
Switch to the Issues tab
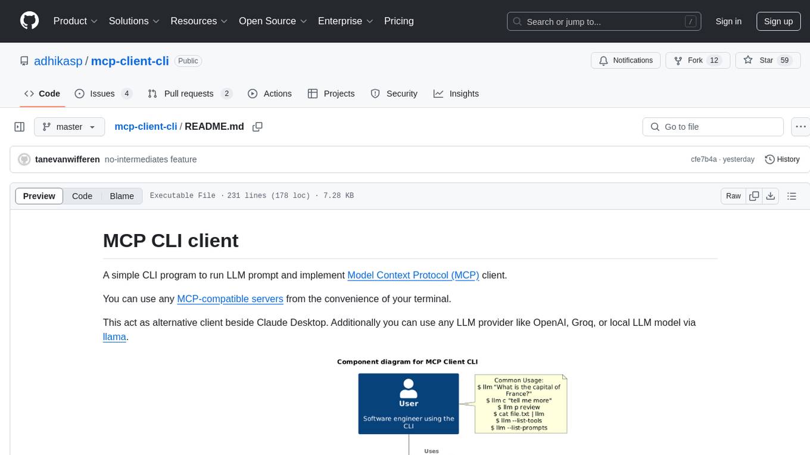pos(103,94)
